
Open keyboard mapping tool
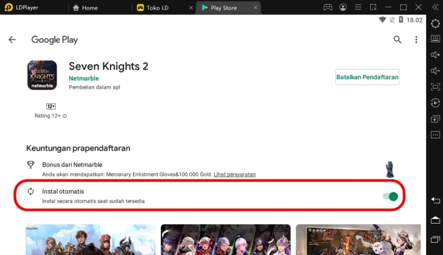[x=435, y=39]
